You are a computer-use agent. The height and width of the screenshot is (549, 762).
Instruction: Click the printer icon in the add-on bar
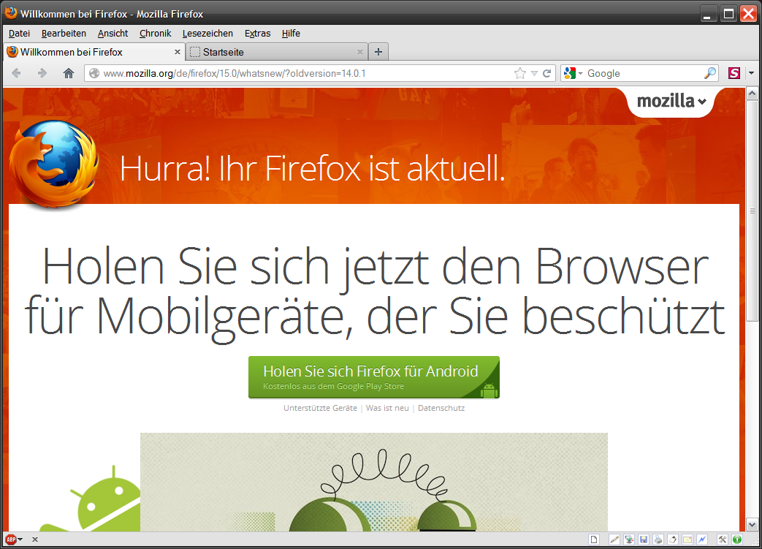(x=658, y=539)
